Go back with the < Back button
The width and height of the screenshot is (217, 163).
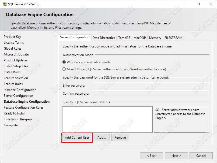(x=152, y=156)
